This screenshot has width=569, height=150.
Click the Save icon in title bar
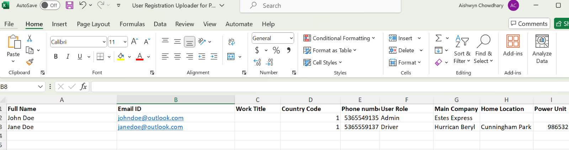(69, 5)
